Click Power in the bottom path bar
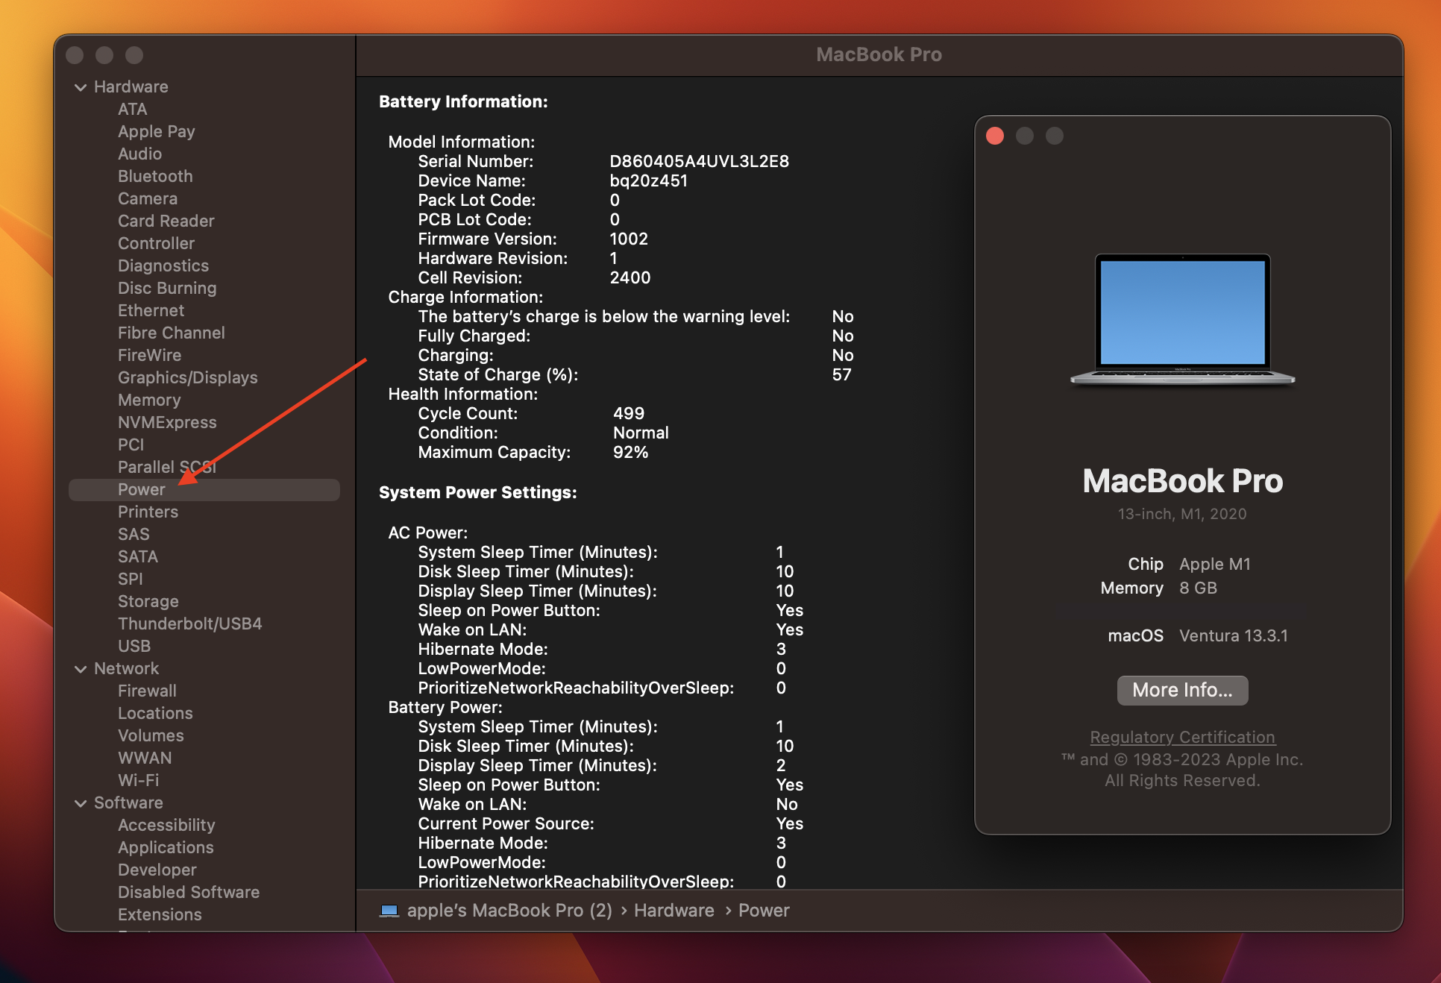1441x983 pixels. coord(764,911)
